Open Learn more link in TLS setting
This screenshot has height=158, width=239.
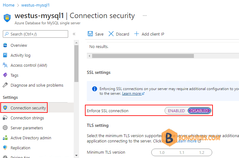pyautogui.click(x=189, y=141)
